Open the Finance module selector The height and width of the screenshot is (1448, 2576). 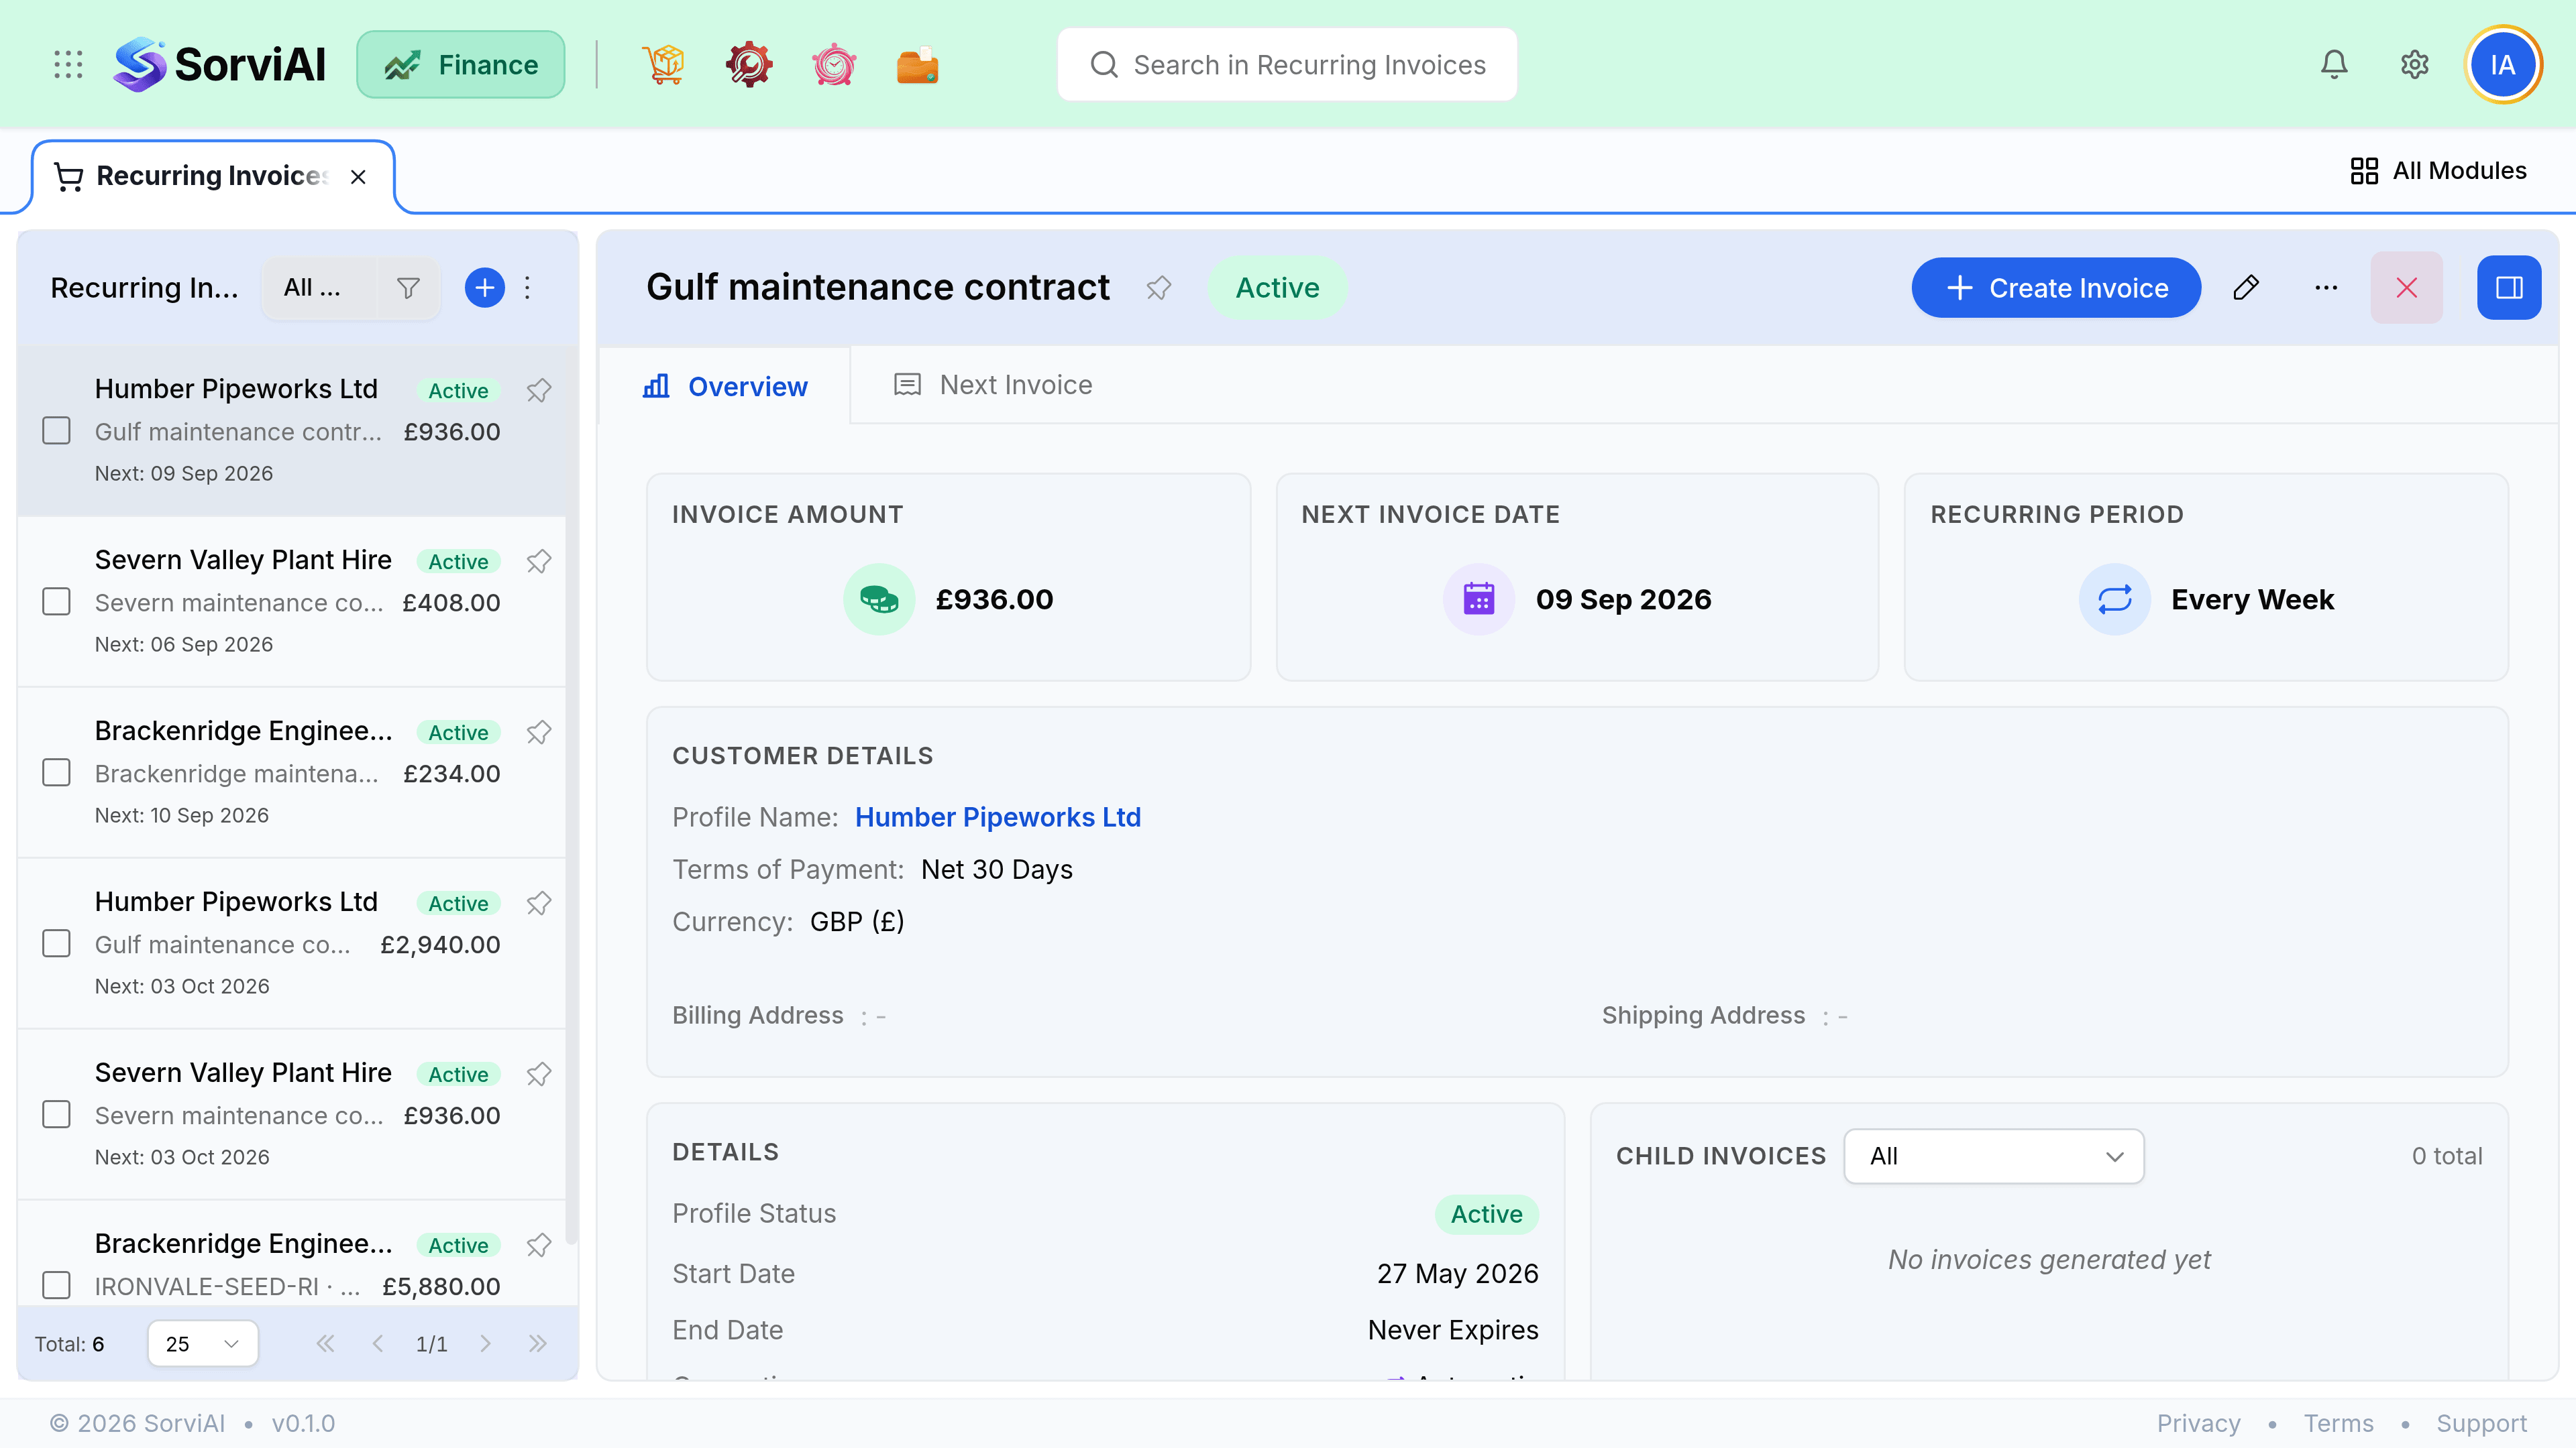(461, 65)
